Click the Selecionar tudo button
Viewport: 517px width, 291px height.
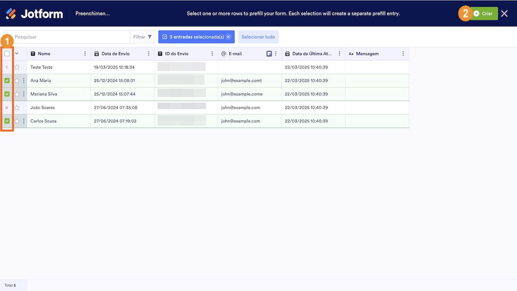pos(258,37)
